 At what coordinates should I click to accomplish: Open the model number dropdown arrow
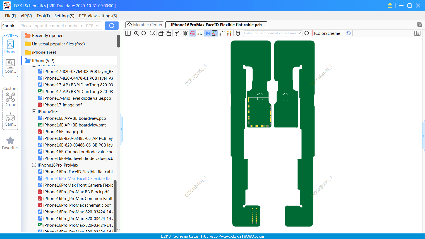tap(98, 26)
